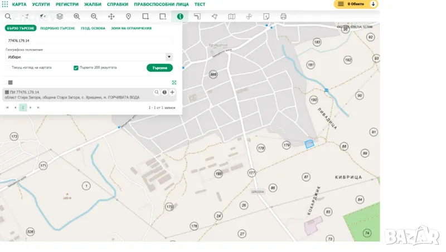
Task: Open the map layers tool
Action: pyautogui.click(x=60, y=17)
